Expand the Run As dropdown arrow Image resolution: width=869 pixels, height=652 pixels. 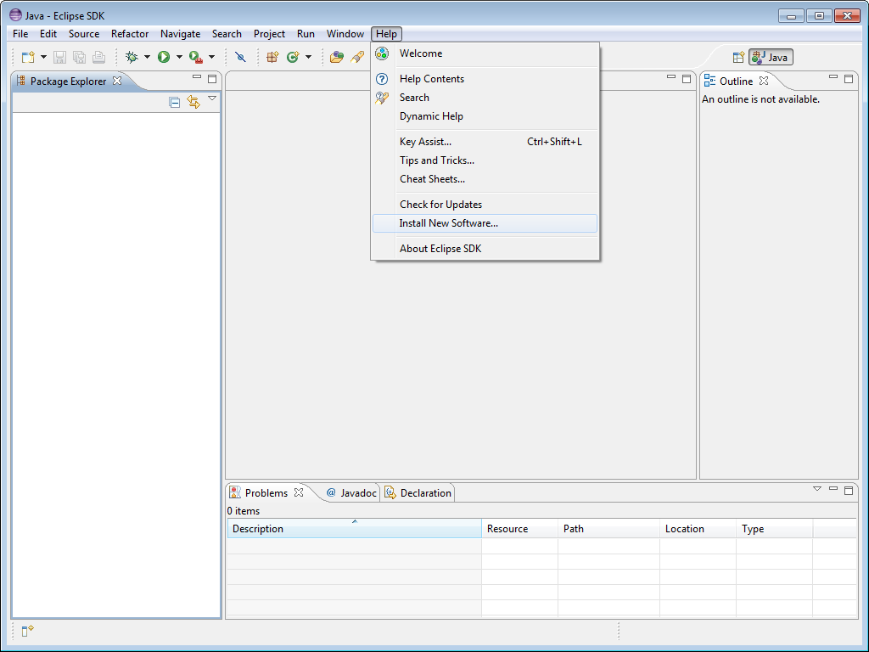(x=179, y=57)
